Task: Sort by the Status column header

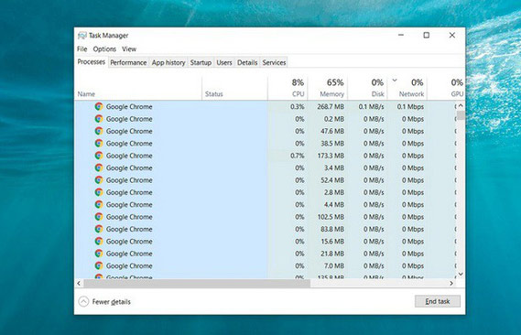Action: (x=234, y=88)
